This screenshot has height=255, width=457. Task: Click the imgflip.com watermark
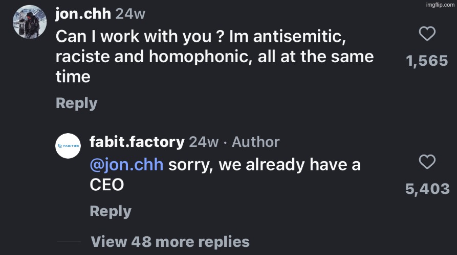tap(440, 4)
